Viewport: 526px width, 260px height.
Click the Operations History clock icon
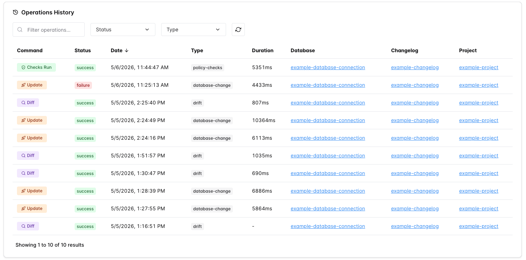(x=16, y=12)
